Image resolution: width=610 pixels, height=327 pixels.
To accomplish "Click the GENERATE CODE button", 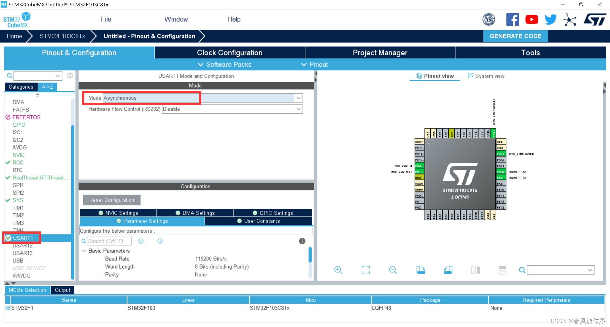I will 515,36.
